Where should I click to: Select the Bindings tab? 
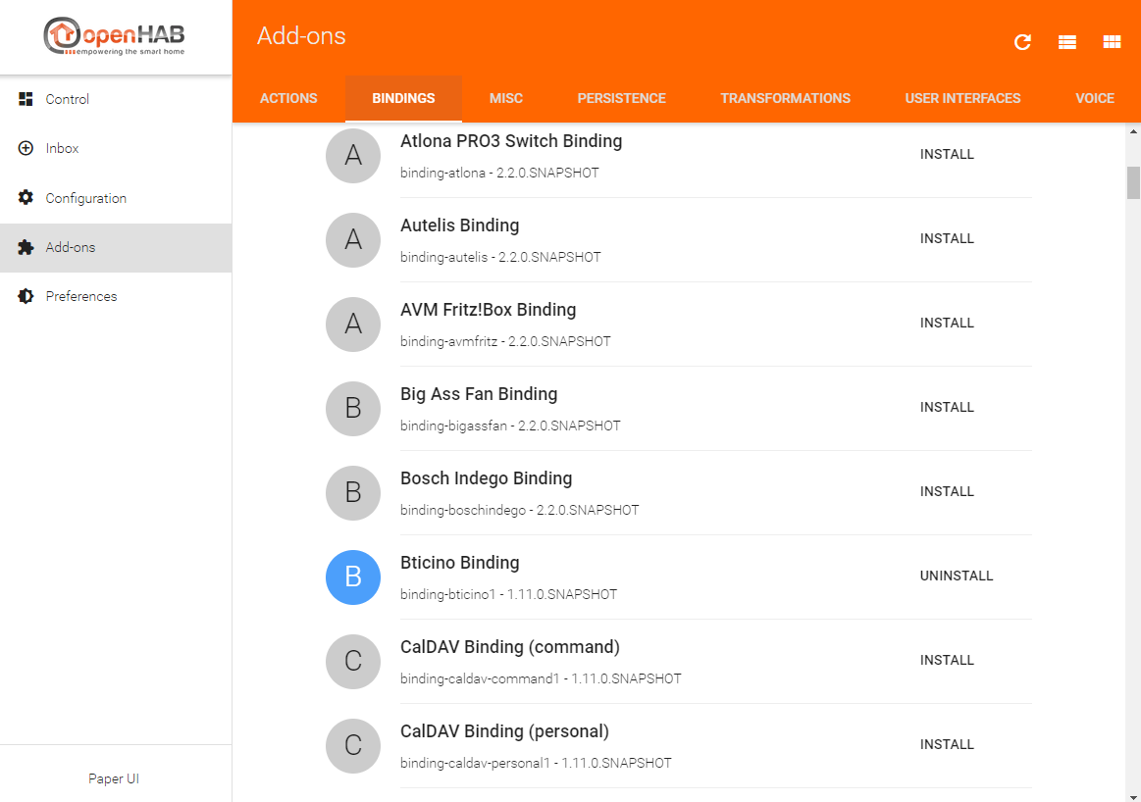tap(403, 98)
